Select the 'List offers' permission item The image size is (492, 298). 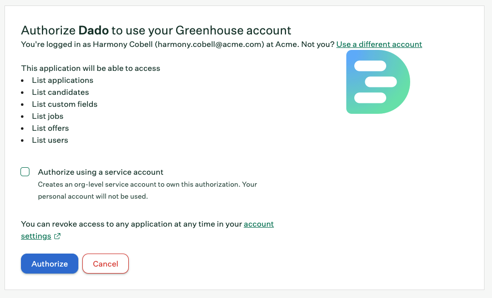pos(50,128)
